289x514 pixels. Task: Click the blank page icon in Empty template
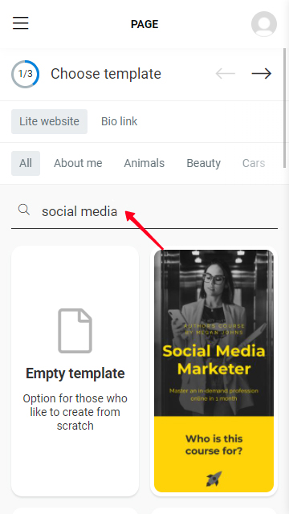pos(75,331)
